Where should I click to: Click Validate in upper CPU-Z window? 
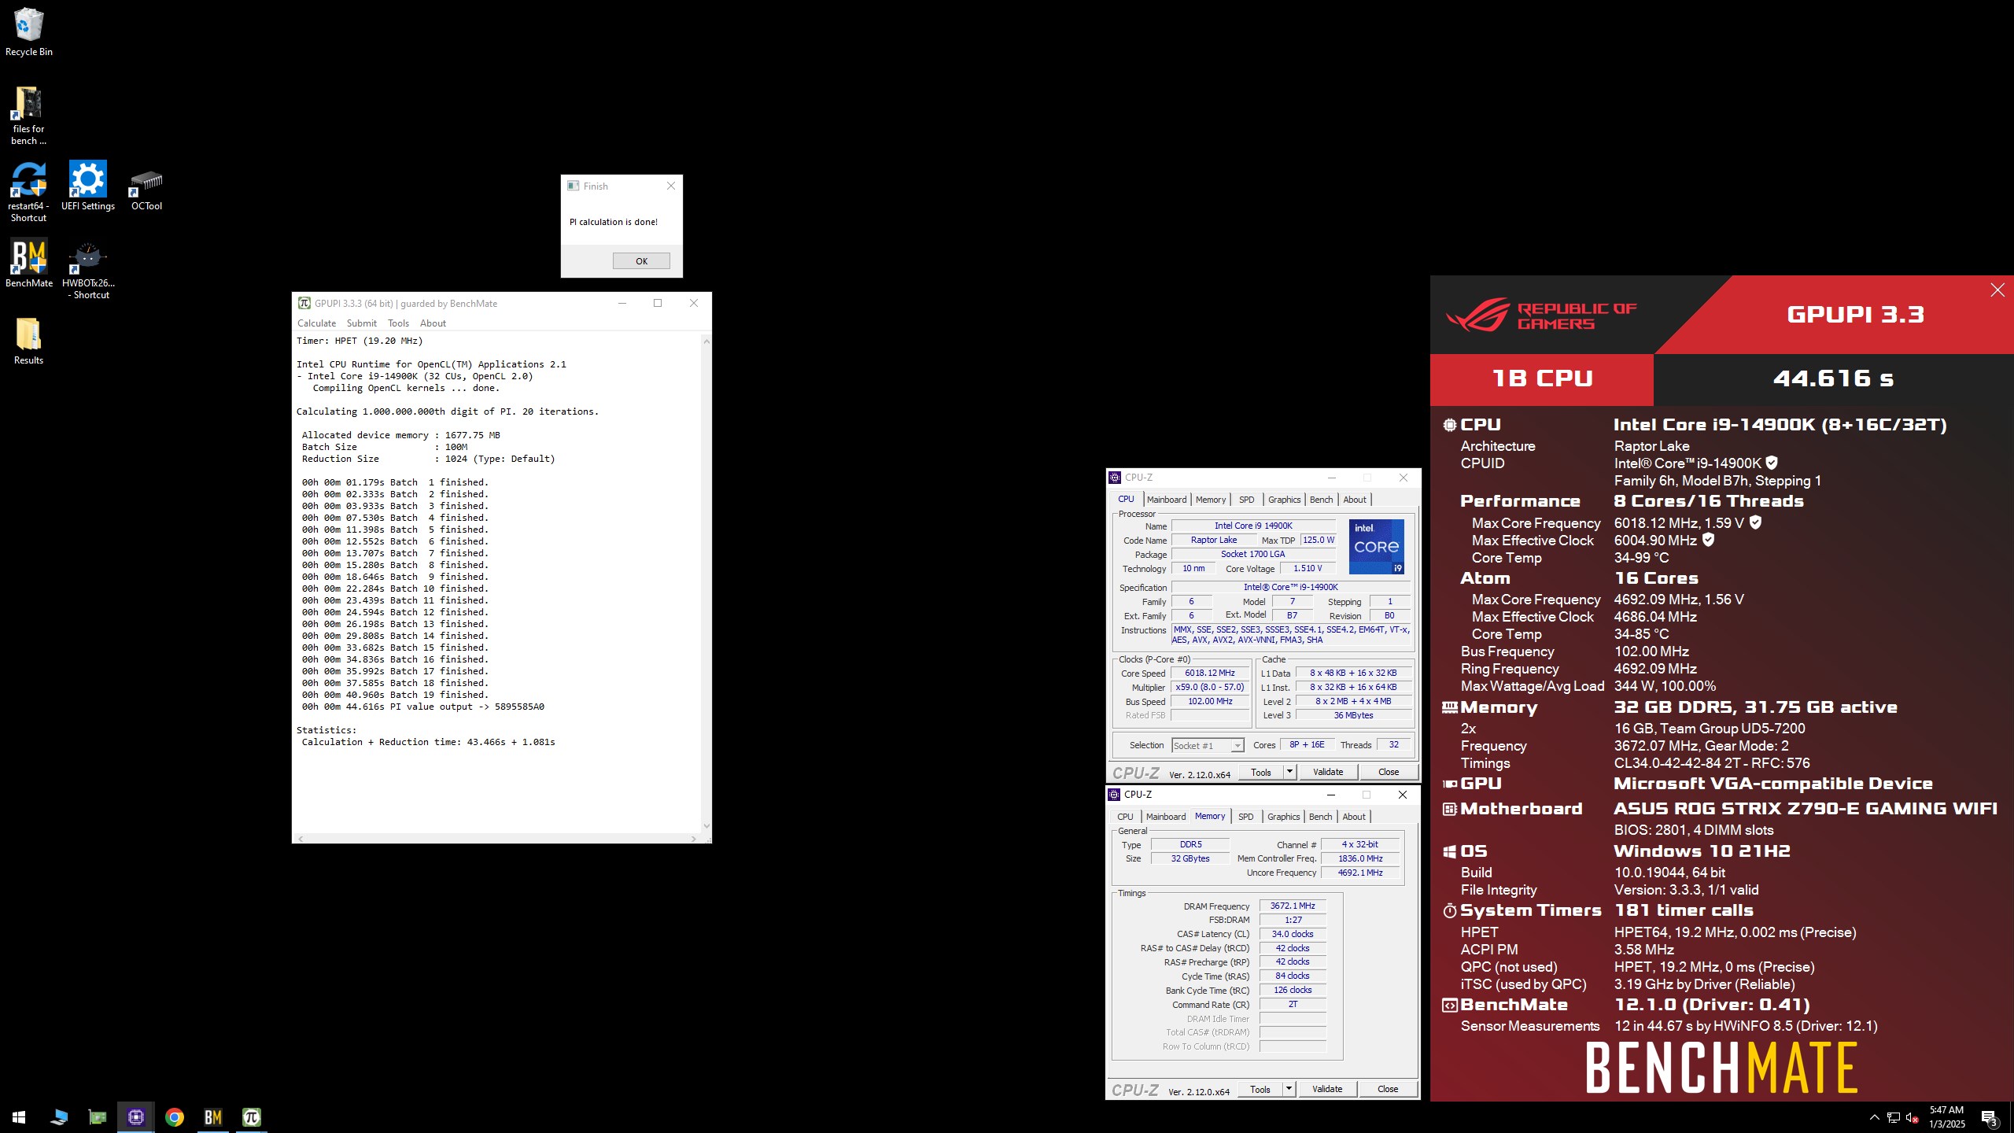point(1328,772)
